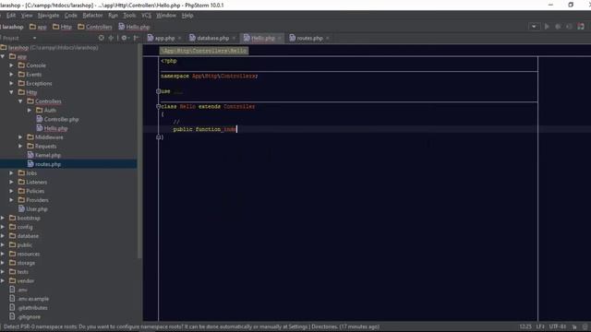Click the namespace line in the editor
The height and width of the screenshot is (332, 591).
click(210, 76)
